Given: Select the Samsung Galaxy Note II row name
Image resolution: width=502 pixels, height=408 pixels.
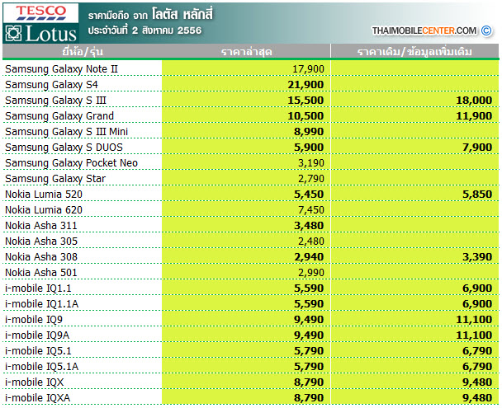Looking at the screenshot, I should click(61, 69).
